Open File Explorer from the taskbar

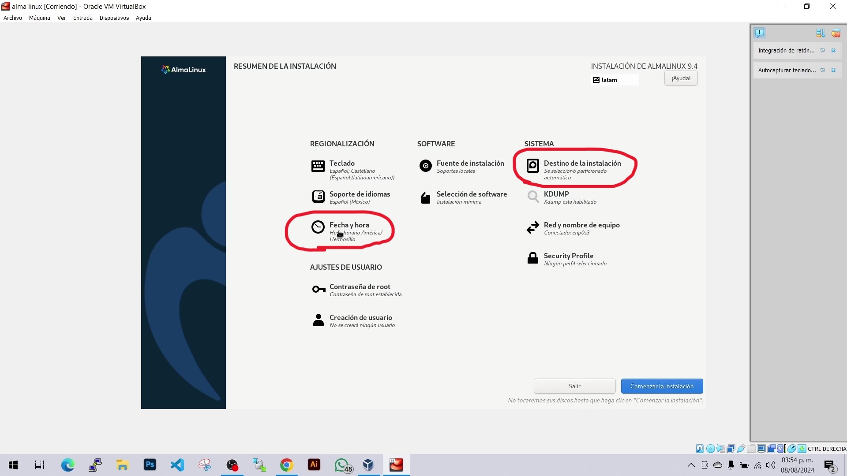(x=122, y=465)
